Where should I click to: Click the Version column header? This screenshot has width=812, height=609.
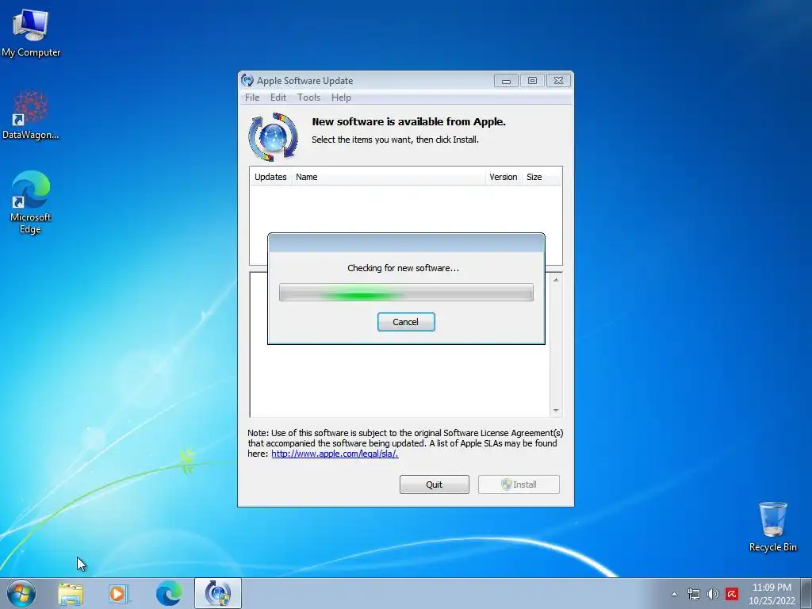(x=504, y=177)
